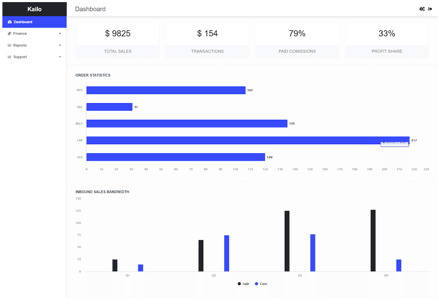Click the Q4 blue Cost bar
The height and width of the screenshot is (308, 439).
point(399,265)
